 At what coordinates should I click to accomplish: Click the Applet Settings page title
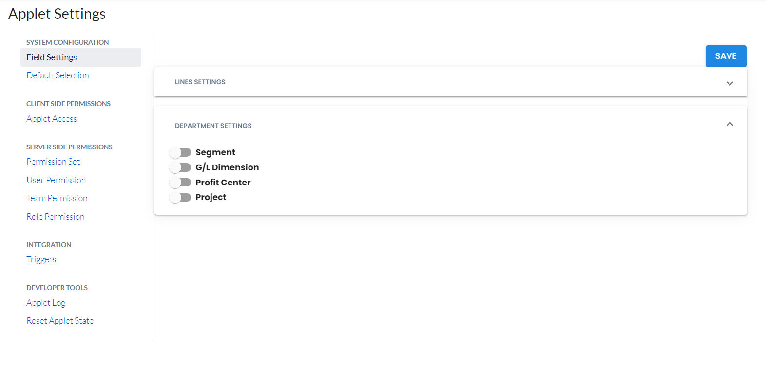(57, 14)
